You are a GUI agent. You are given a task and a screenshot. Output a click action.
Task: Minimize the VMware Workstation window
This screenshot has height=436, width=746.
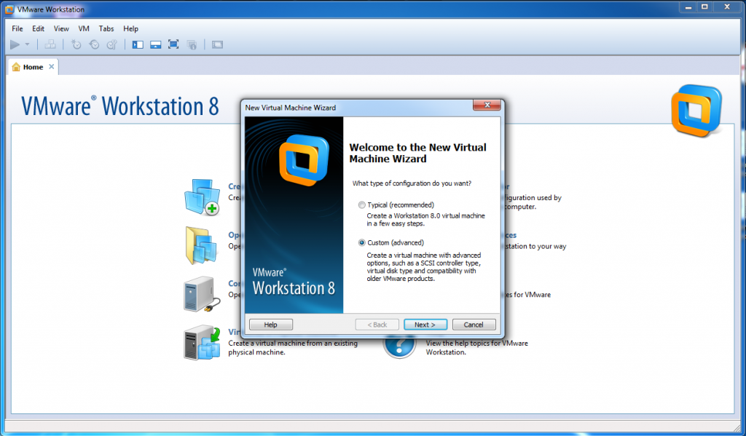pos(688,7)
